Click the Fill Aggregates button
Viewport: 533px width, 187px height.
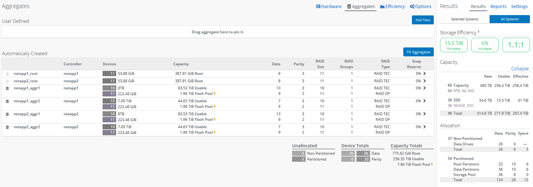click(x=418, y=52)
